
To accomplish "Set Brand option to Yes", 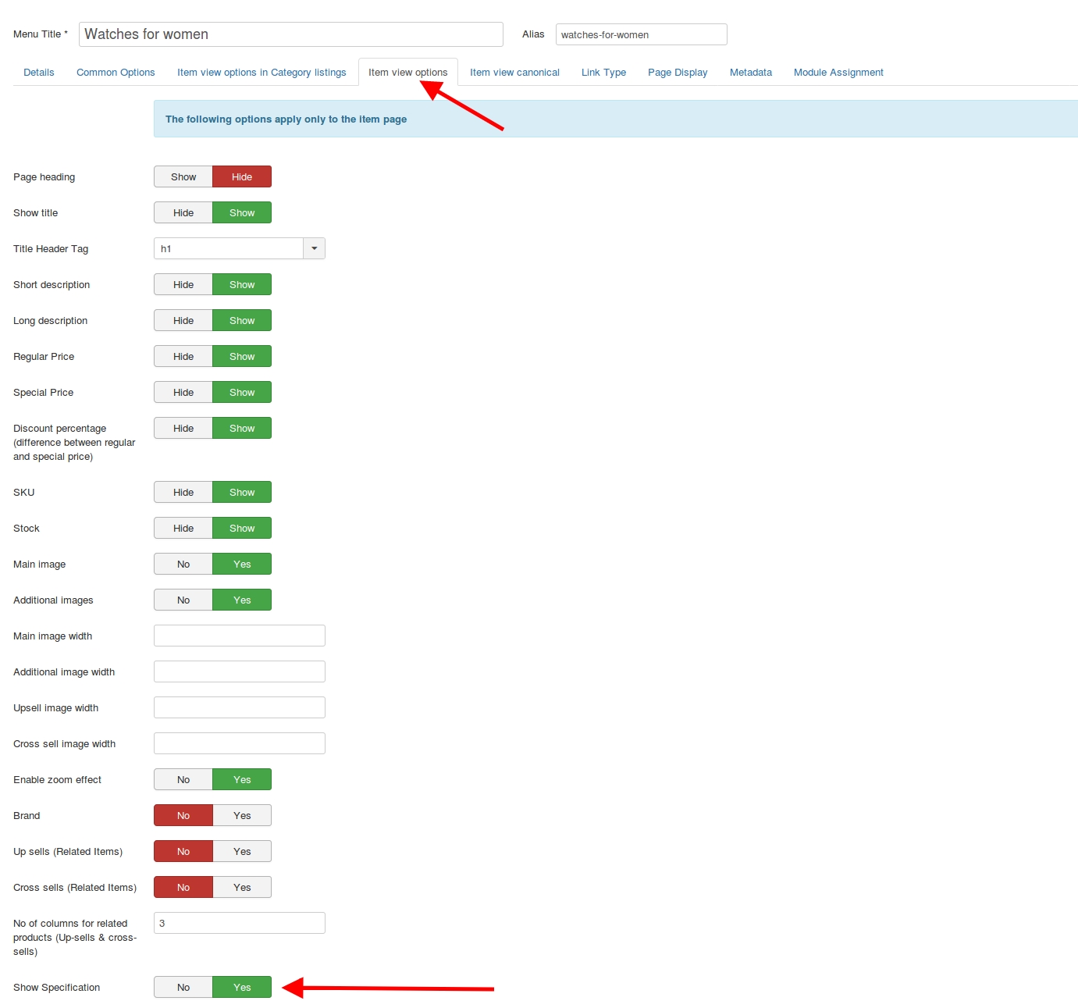I will pyautogui.click(x=242, y=816).
